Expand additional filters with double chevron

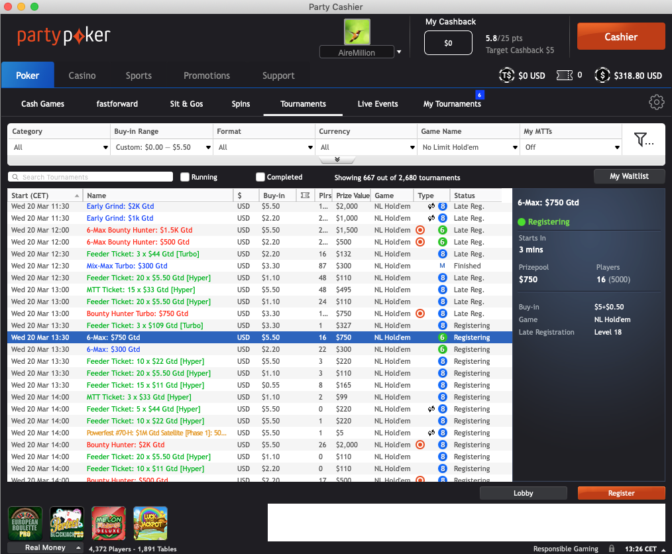point(337,160)
